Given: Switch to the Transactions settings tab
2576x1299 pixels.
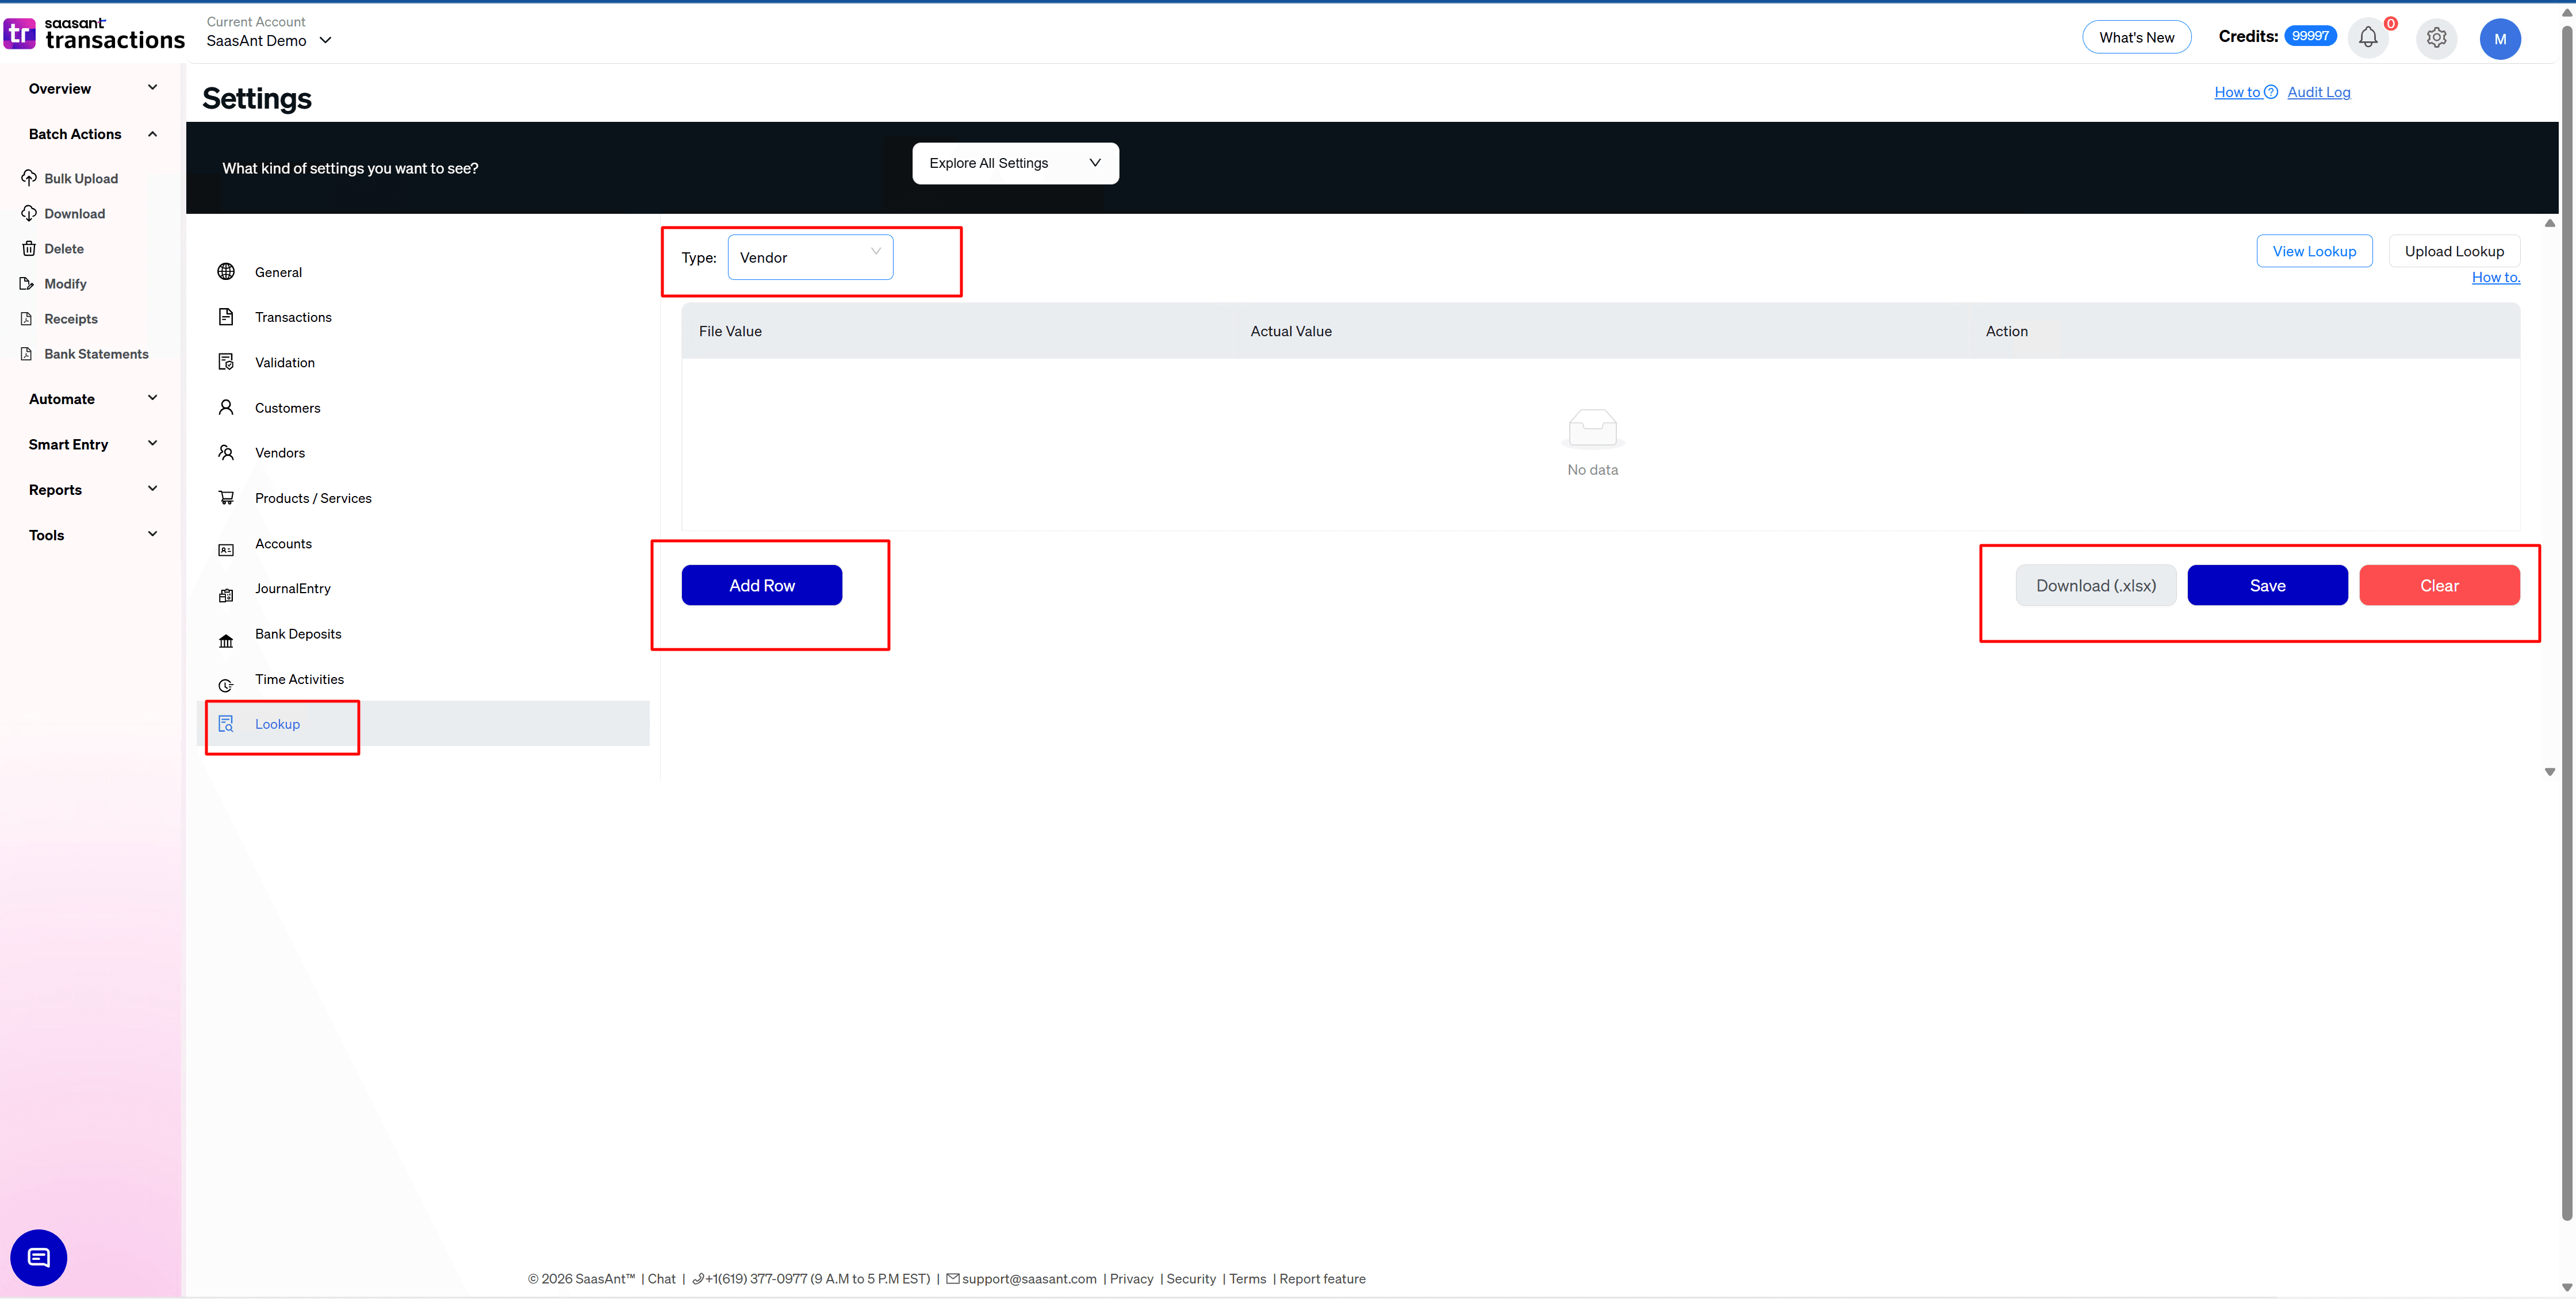Looking at the screenshot, I should pyautogui.click(x=294, y=317).
